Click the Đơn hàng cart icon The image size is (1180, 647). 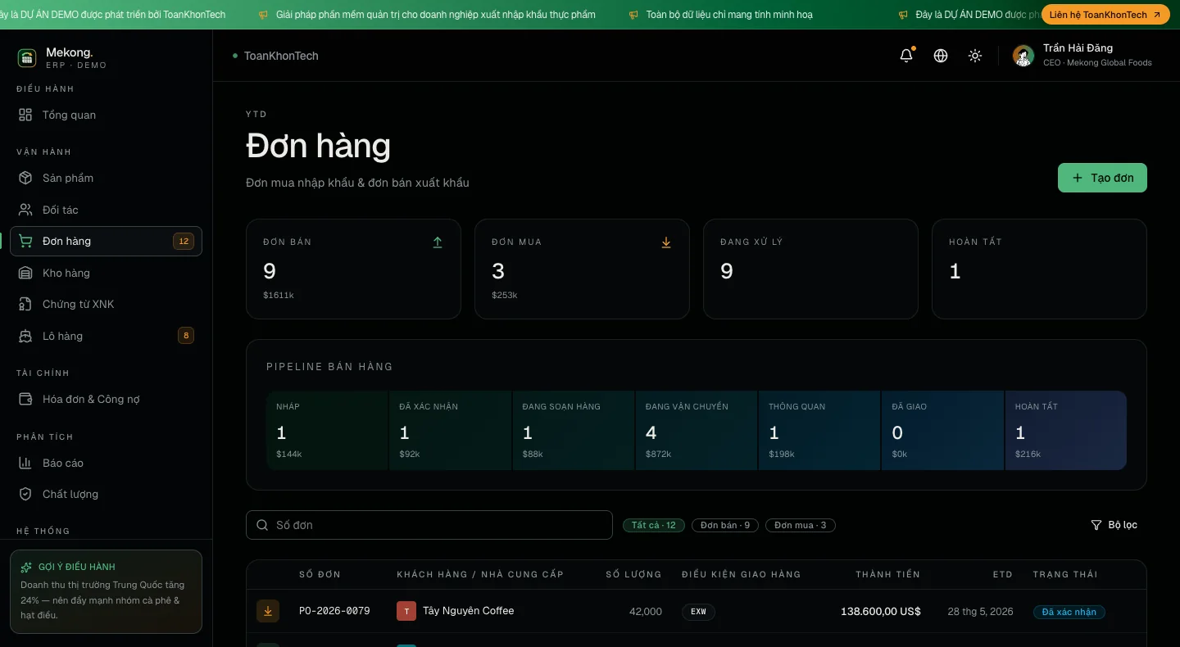coord(26,241)
